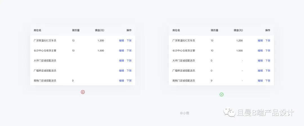Click 简历量 column header in left table
This screenshot has height=126, width=304.
(76, 30)
